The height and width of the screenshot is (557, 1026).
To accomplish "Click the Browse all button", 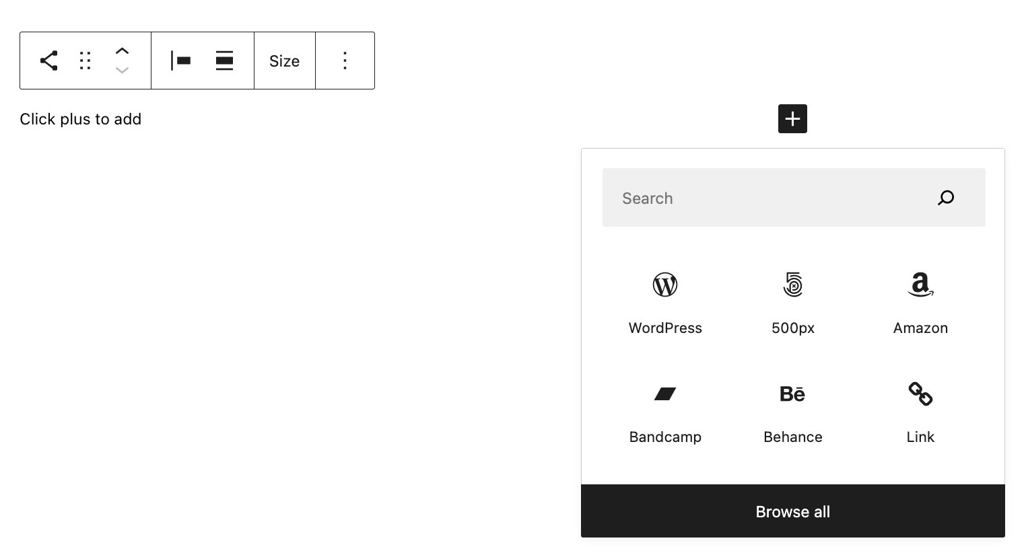I will click(792, 511).
